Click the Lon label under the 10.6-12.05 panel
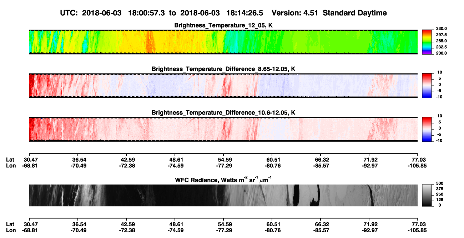This screenshot has height=238, width=464. pos(11,166)
